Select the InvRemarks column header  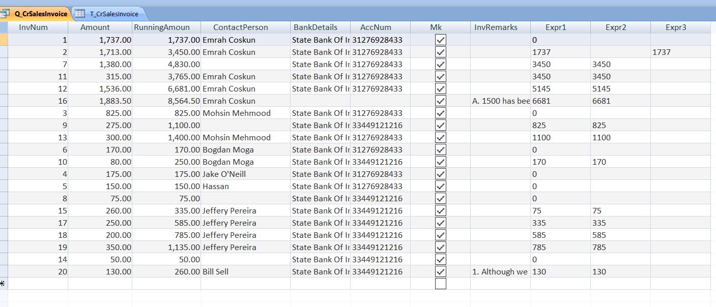500,27
